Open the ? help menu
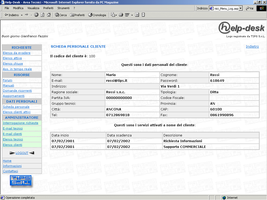Screen dimensions: 267x200 pos(74,8)
